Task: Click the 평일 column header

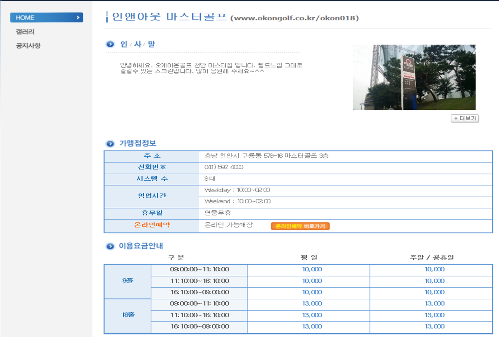Action: coord(308,257)
